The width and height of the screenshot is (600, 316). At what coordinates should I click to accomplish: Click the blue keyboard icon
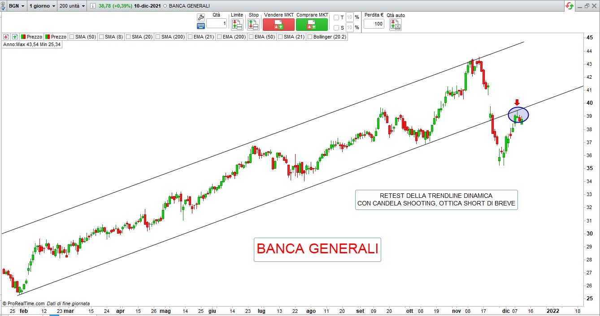tap(201, 26)
